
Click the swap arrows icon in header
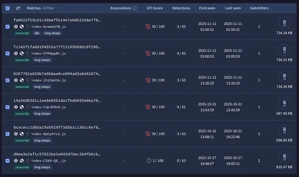(18, 8)
